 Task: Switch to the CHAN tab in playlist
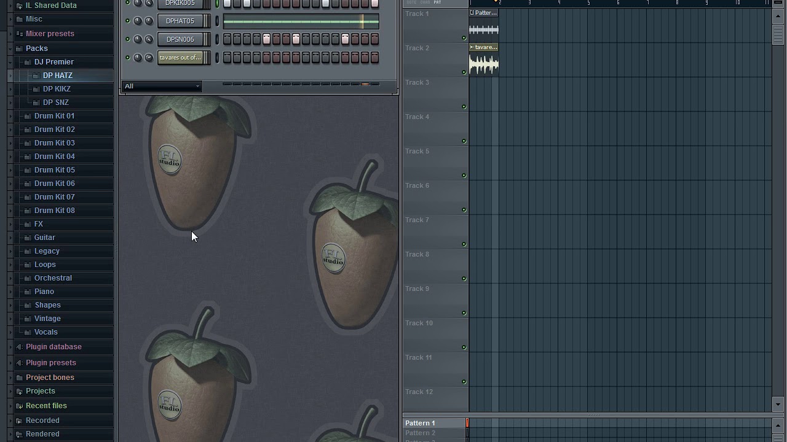(x=425, y=2)
